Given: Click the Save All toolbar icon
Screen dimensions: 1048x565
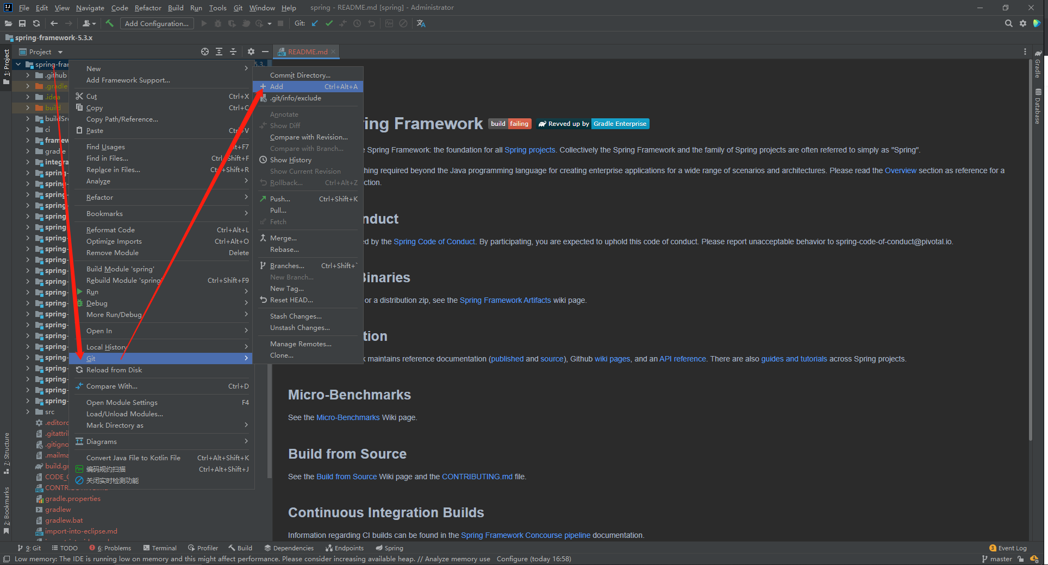Looking at the screenshot, I should pyautogui.click(x=22, y=23).
